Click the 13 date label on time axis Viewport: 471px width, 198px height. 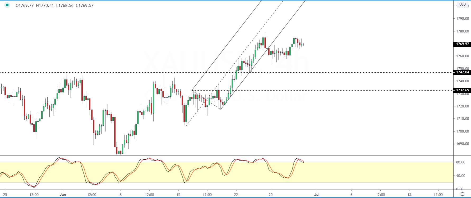pos(409,195)
